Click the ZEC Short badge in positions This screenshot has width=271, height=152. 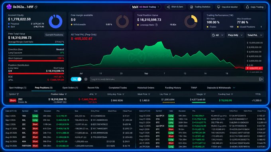(13, 100)
